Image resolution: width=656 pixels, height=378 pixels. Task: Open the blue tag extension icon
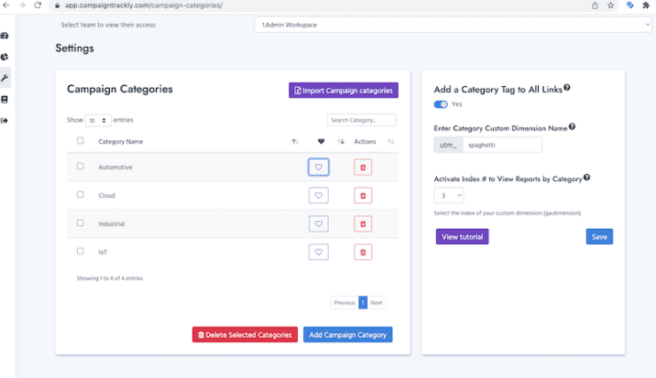629,5
